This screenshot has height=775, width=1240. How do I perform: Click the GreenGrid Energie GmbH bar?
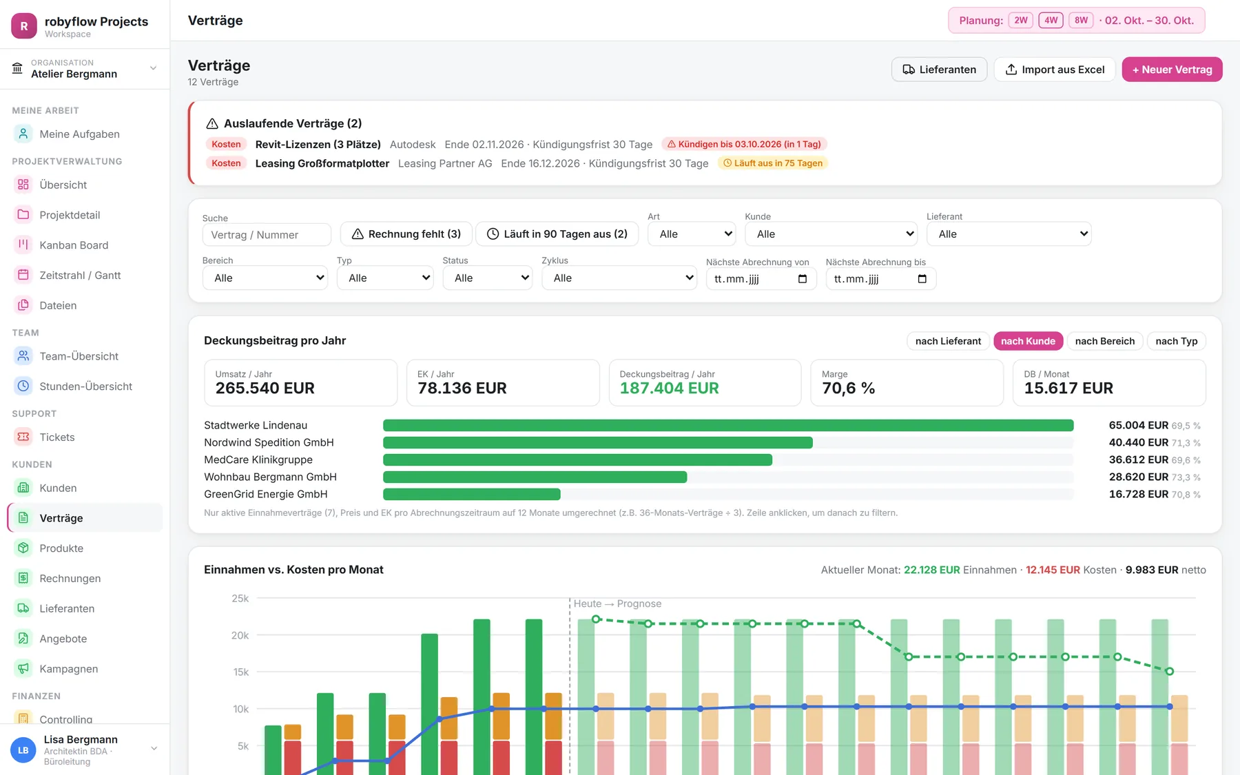472,494
